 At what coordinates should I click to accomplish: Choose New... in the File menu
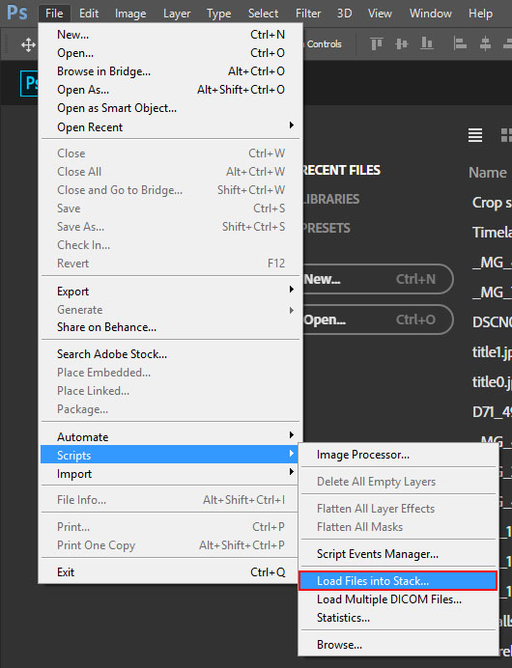pyautogui.click(x=170, y=35)
